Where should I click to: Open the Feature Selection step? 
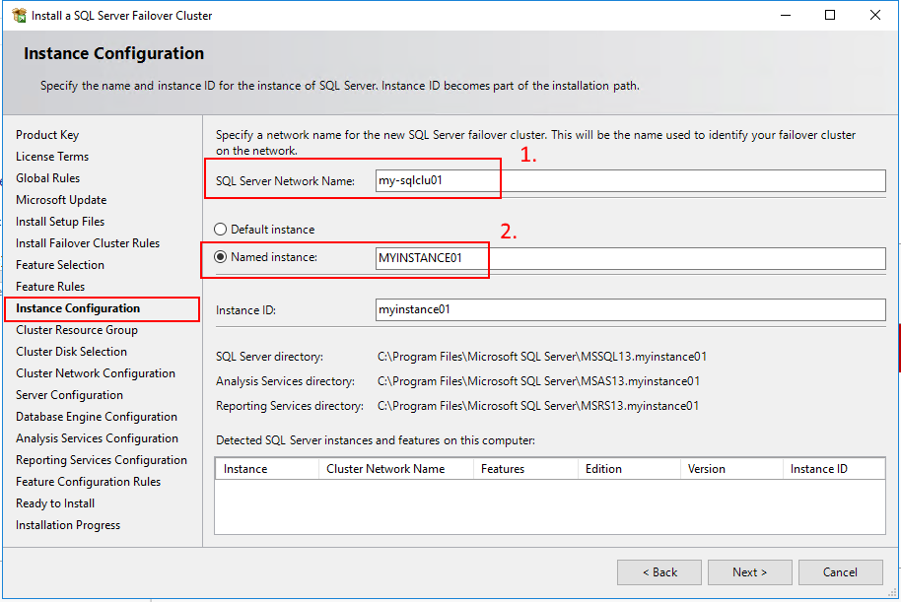60,265
